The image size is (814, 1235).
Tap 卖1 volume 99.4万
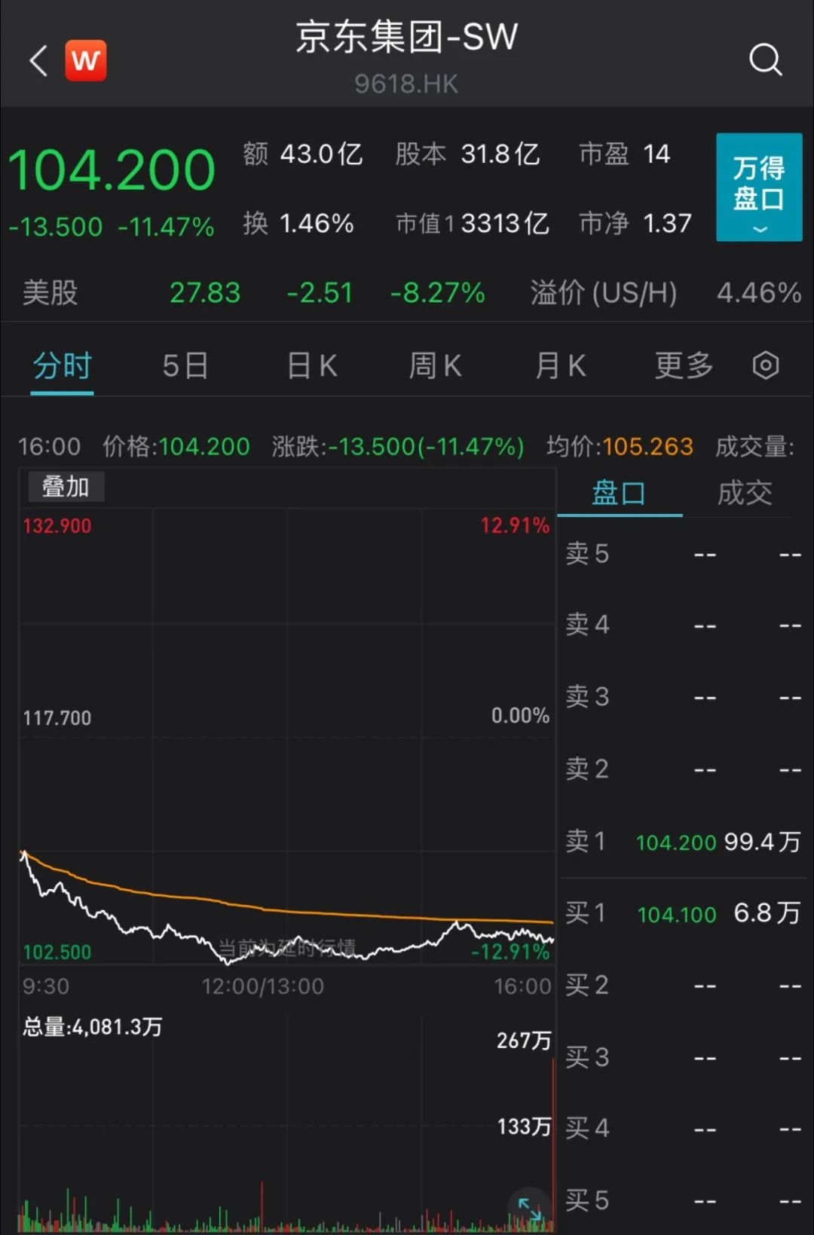tap(762, 842)
